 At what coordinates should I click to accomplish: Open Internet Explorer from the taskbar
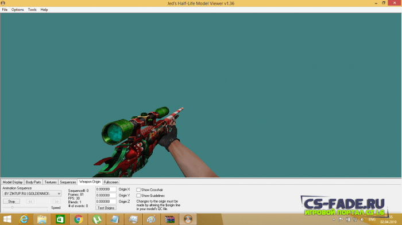(24, 219)
